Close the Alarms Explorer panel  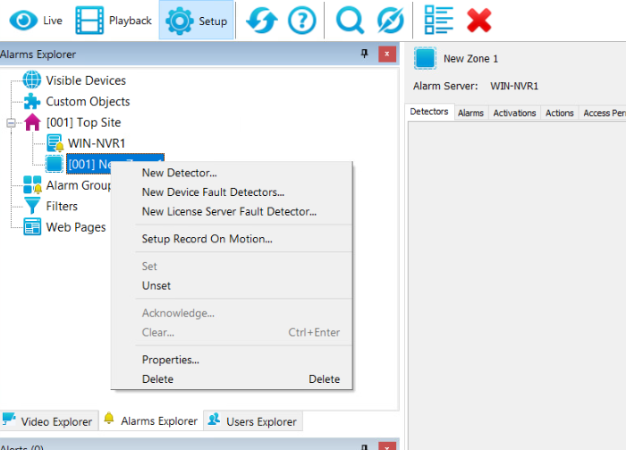(387, 54)
